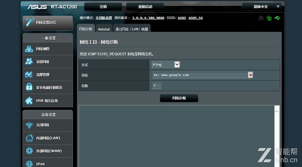This screenshot has width=302, height=167.
Task: Click the 重新启动 reboot button
Action: tap(145, 7)
